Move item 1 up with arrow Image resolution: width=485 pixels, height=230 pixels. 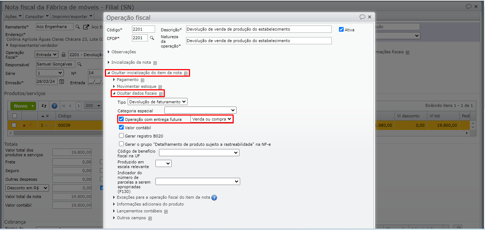click(46, 125)
